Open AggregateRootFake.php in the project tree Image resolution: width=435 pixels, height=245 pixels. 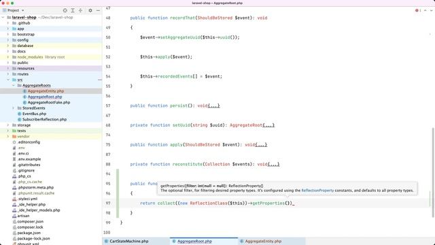click(49, 103)
